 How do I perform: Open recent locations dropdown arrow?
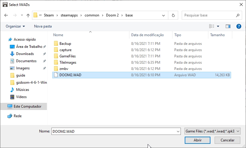point(22,15)
